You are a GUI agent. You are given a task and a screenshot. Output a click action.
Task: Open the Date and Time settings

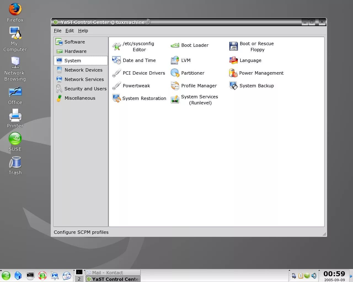point(134,60)
